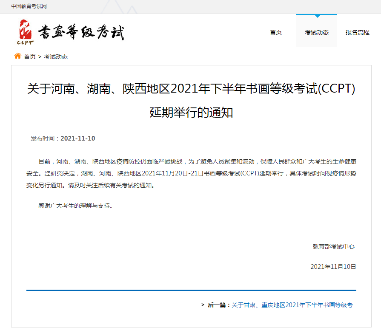Click the closing date 2021年11月10日

333,267
